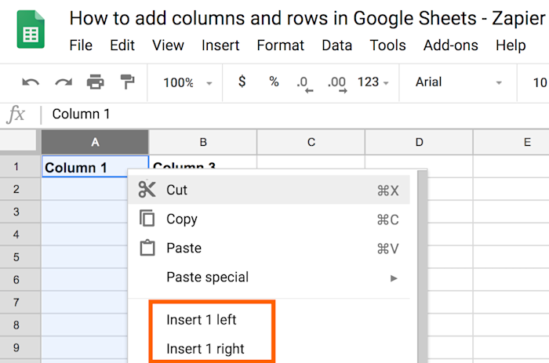Viewport: 549px width, 363px height.
Task: Click the Undo arrow icon
Action: pyautogui.click(x=31, y=82)
